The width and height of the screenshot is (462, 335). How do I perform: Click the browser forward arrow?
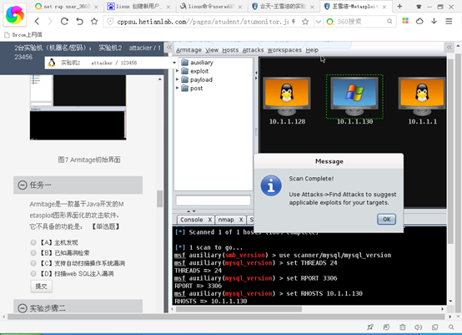click(50, 21)
